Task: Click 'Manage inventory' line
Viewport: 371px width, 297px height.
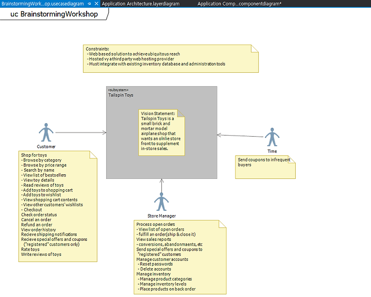Action: (154, 274)
